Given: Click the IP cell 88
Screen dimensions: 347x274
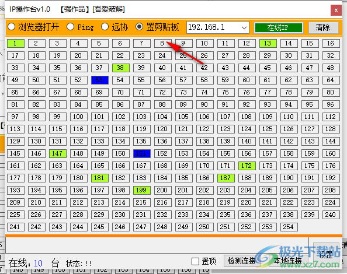Looking at the screenshot, I should point(162,104).
